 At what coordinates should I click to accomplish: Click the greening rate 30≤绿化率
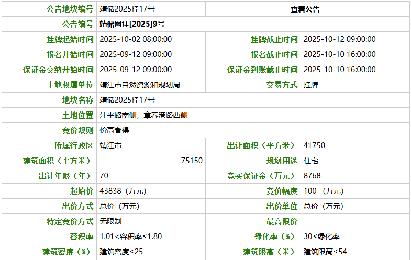coord(321,236)
